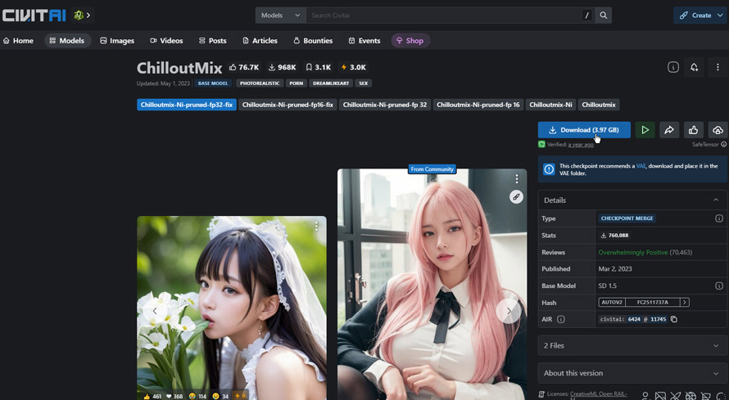Expand the Create dropdown menu
The image size is (729, 400).
[x=701, y=16]
